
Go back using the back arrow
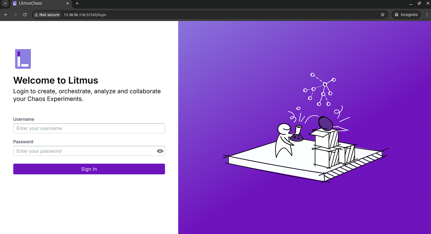[6, 14]
